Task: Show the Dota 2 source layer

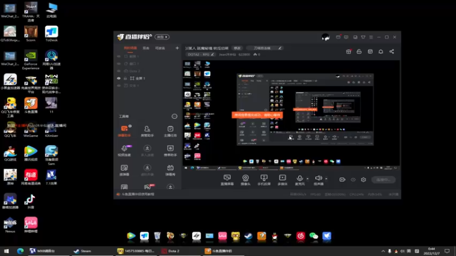Action: click(x=119, y=71)
